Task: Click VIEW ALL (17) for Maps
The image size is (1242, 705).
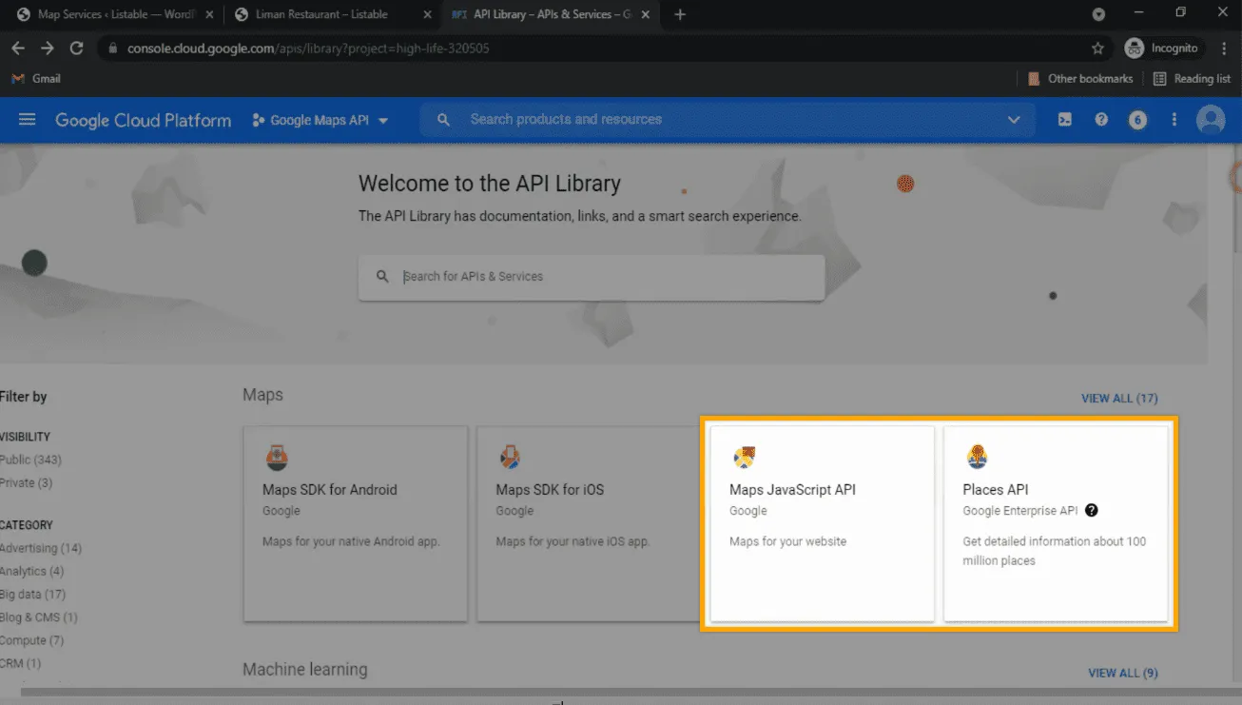Action: tap(1119, 399)
